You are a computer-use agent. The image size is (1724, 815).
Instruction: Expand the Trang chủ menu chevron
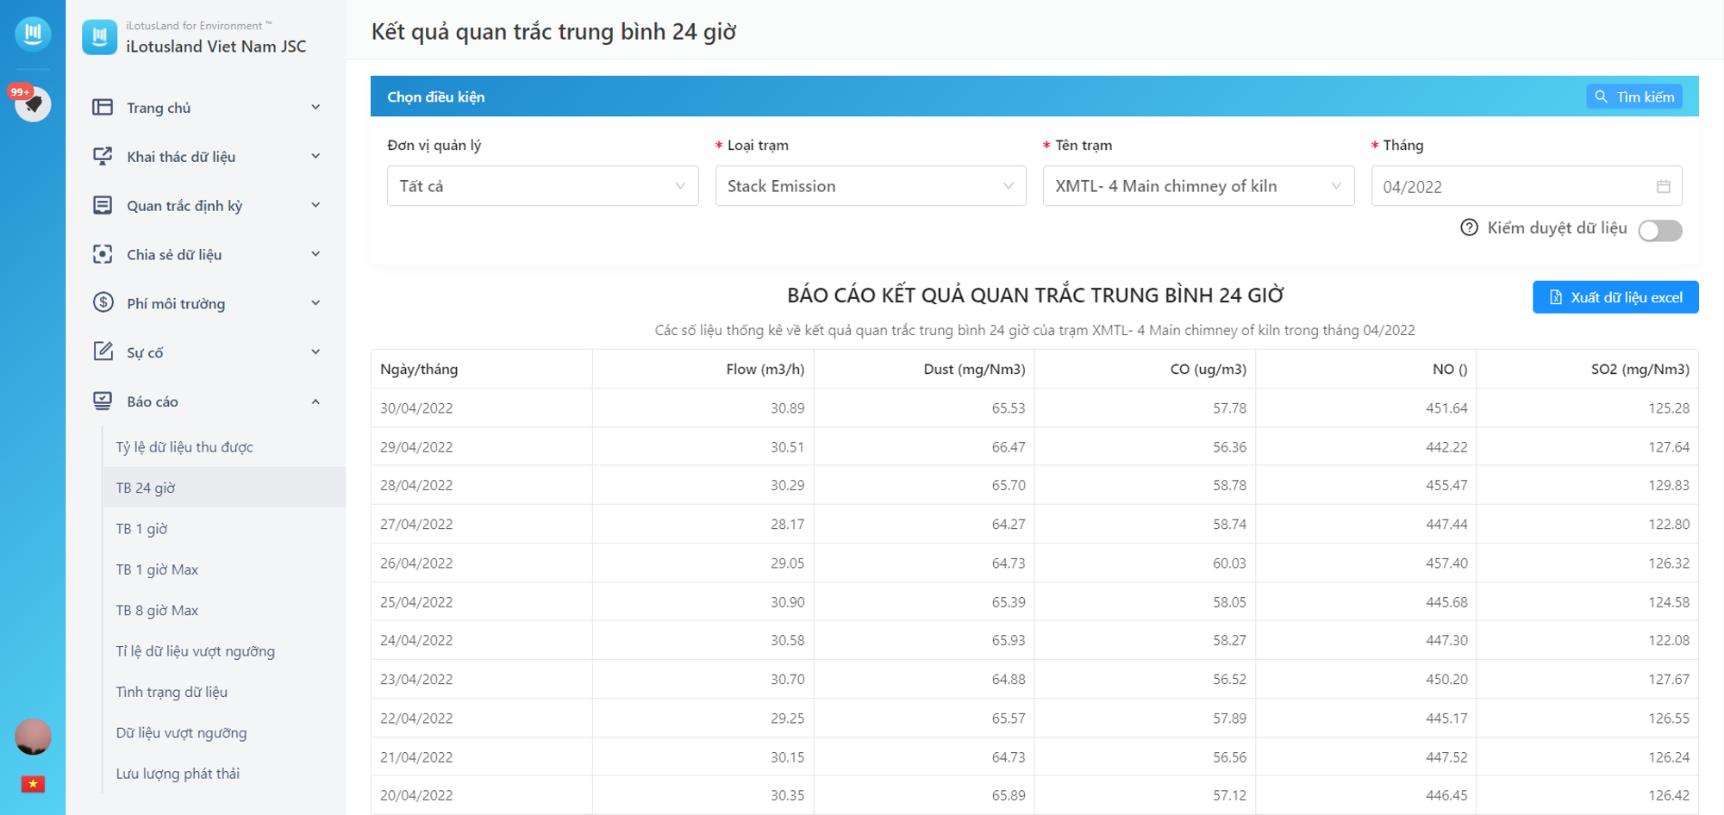[315, 107]
